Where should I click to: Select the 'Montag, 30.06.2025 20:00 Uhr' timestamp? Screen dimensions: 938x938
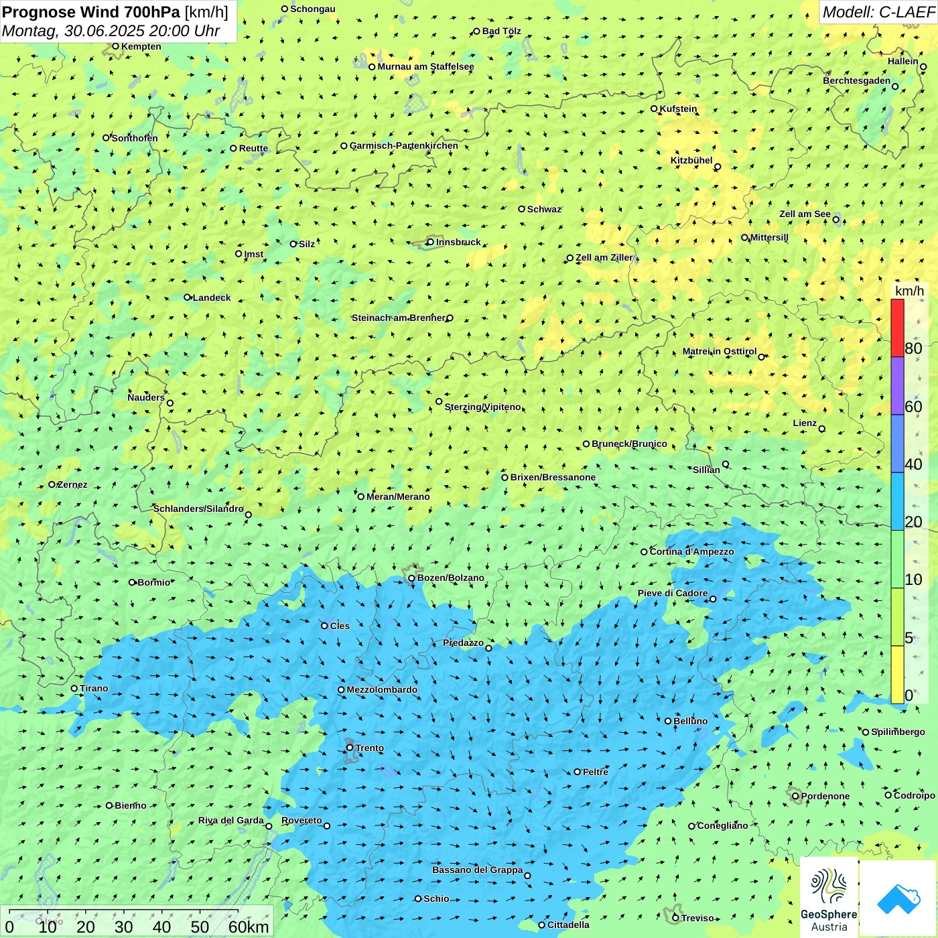pyautogui.click(x=111, y=31)
